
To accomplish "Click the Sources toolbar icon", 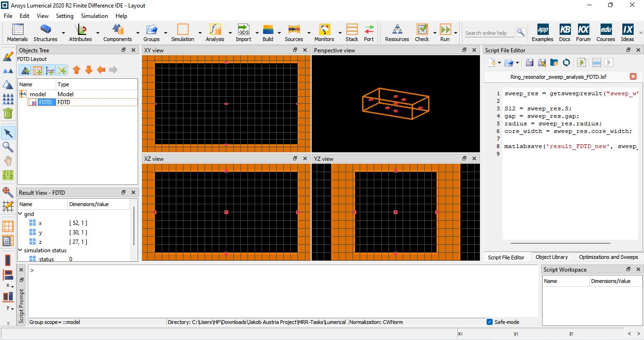I will (294, 30).
